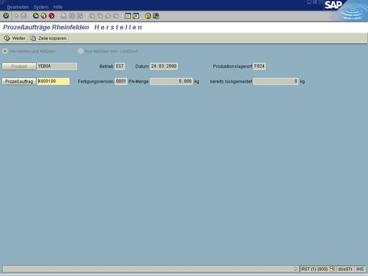
Task: Click R07 (1) (900) in status bar
Action: [314, 269]
